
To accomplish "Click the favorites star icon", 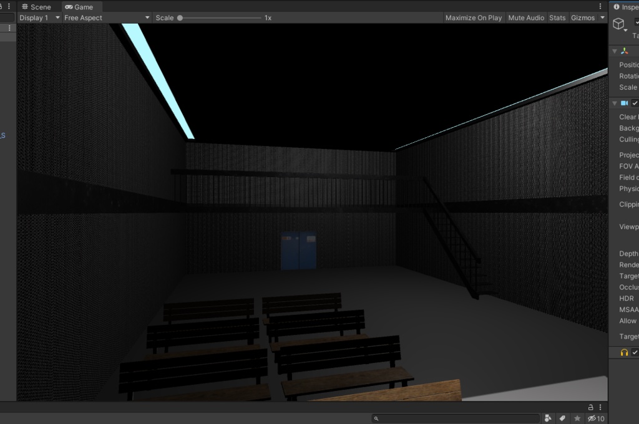I will pos(577,418).
